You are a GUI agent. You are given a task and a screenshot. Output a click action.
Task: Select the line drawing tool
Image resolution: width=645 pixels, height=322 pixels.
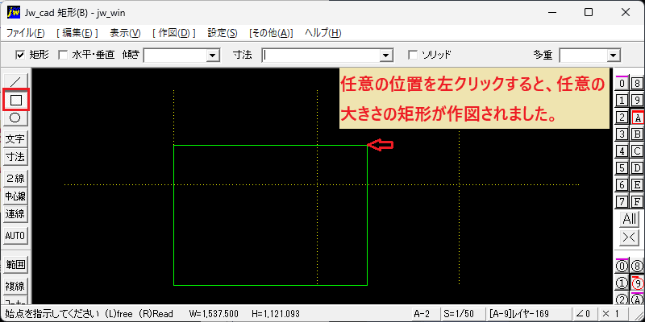[x=15, y=81]
